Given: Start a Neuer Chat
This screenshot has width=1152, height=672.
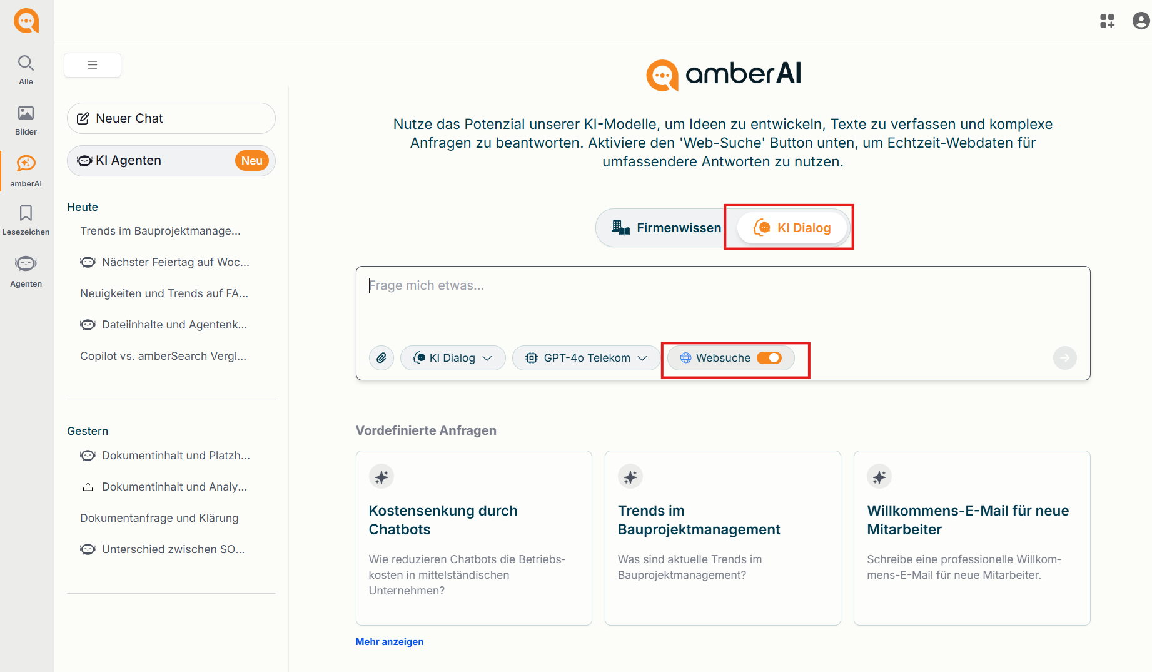Looking at the screenshot, I should (171, 118).
